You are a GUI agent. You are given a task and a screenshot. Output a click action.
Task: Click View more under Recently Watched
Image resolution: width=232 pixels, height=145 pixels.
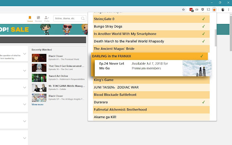pos(37,104)
